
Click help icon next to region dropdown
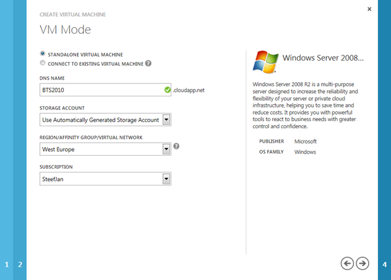click(x=176, y=146)
